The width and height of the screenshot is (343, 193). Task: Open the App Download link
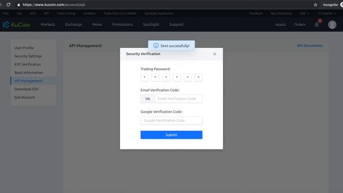281,13
